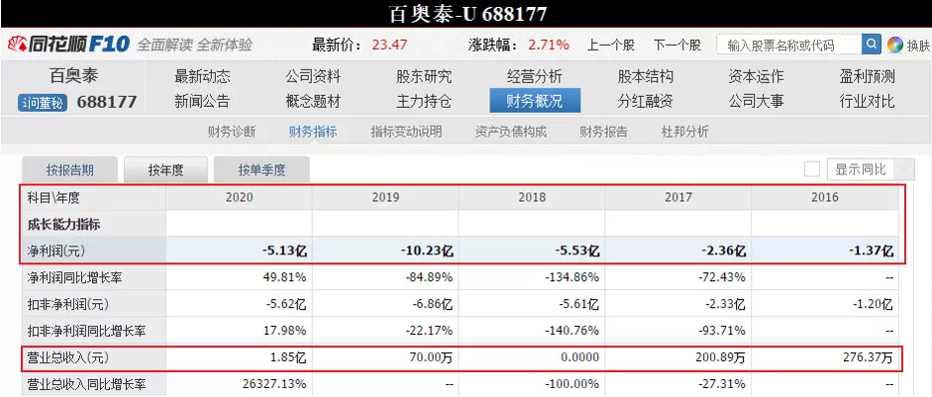The height and width of the screenshot is (397, 932).
Task: Select the highlighted 财务概况 menu item
Action: point(535,100)
